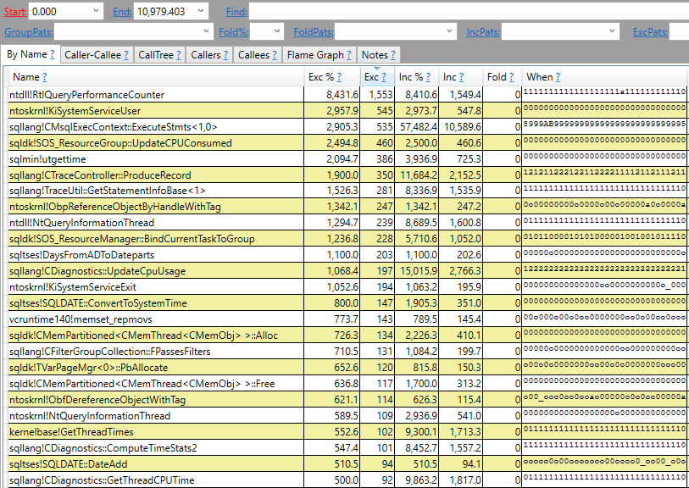The height and width of the screenshot is (488, 689).
Task: Expand the FoldPats dropdown
Action: click(448, 31)
